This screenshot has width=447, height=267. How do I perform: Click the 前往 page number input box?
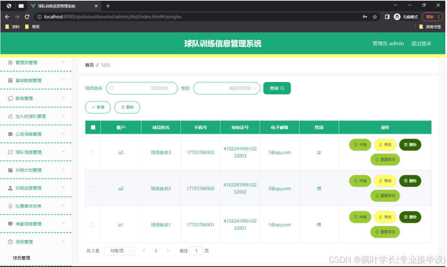196,251
